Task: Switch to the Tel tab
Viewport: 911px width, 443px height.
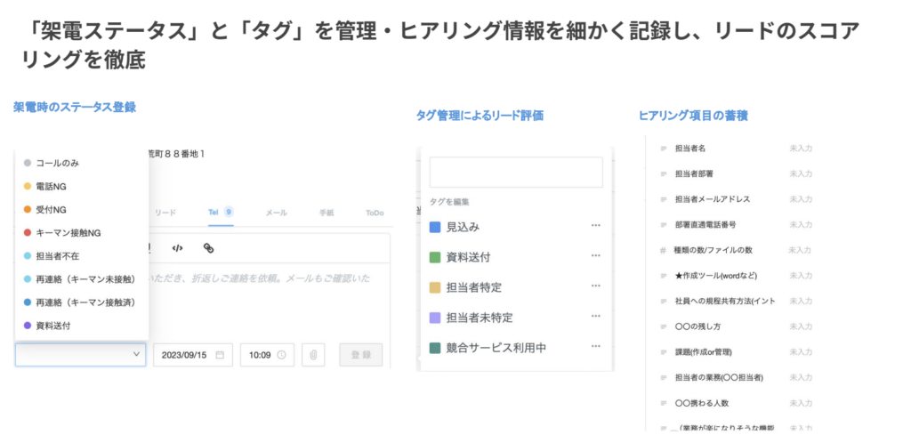Action: coord(214,213)
